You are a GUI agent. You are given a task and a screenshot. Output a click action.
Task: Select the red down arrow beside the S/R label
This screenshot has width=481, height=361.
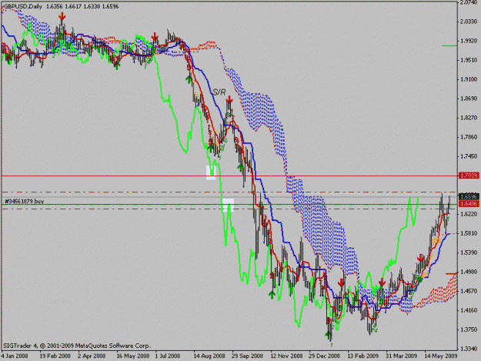point(229,100)
